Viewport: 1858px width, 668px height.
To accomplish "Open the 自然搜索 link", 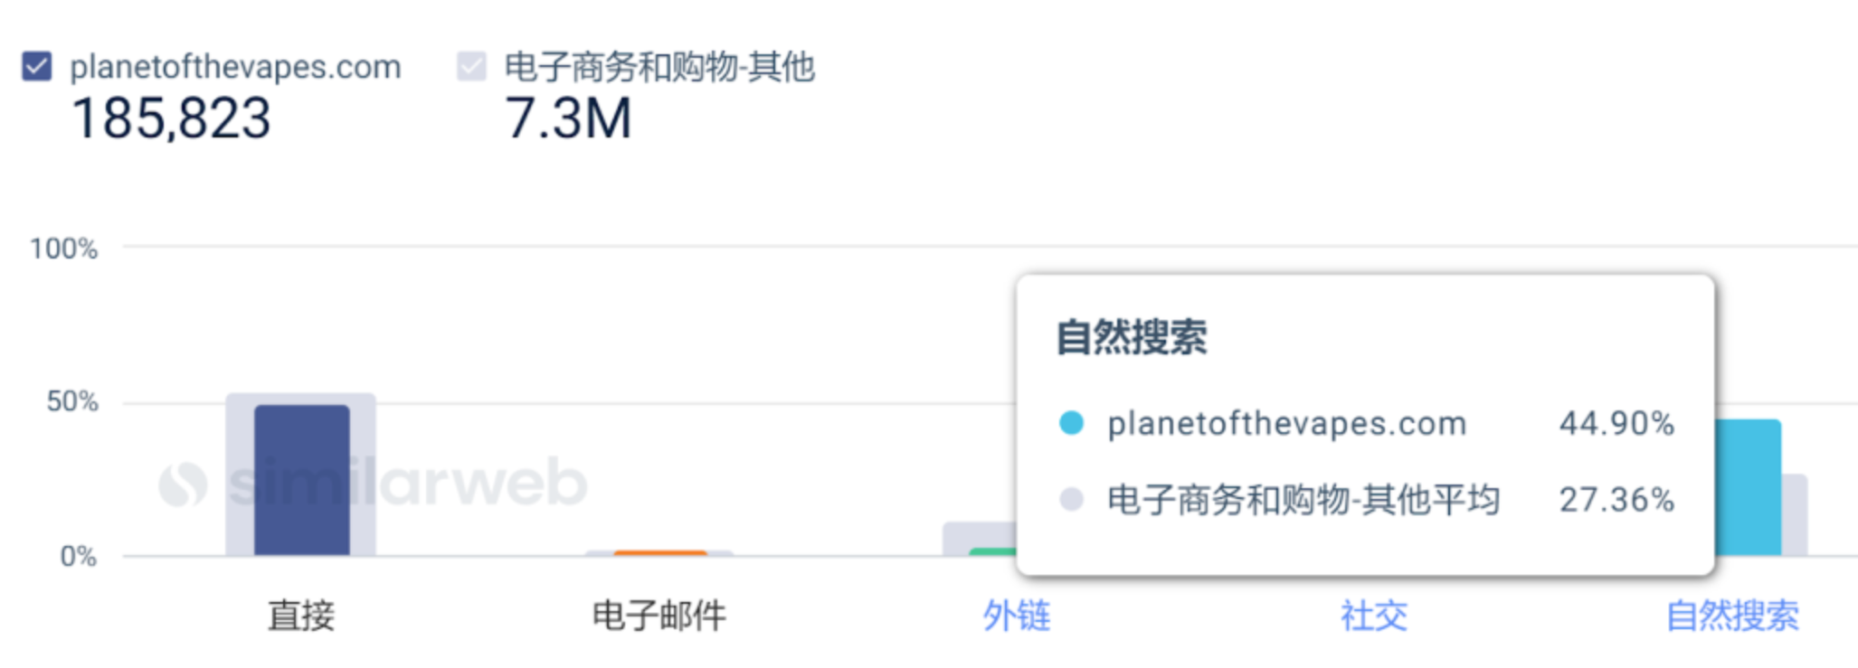I will 1731,616.
